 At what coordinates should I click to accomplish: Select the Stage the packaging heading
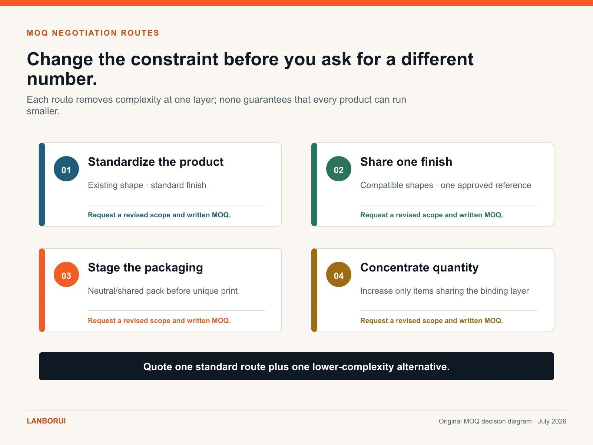point(145,268)
